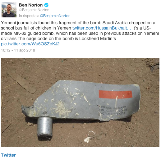Open the bomb fragment photo
This screenshot has height=160, width=161.
tap(80, 103)
